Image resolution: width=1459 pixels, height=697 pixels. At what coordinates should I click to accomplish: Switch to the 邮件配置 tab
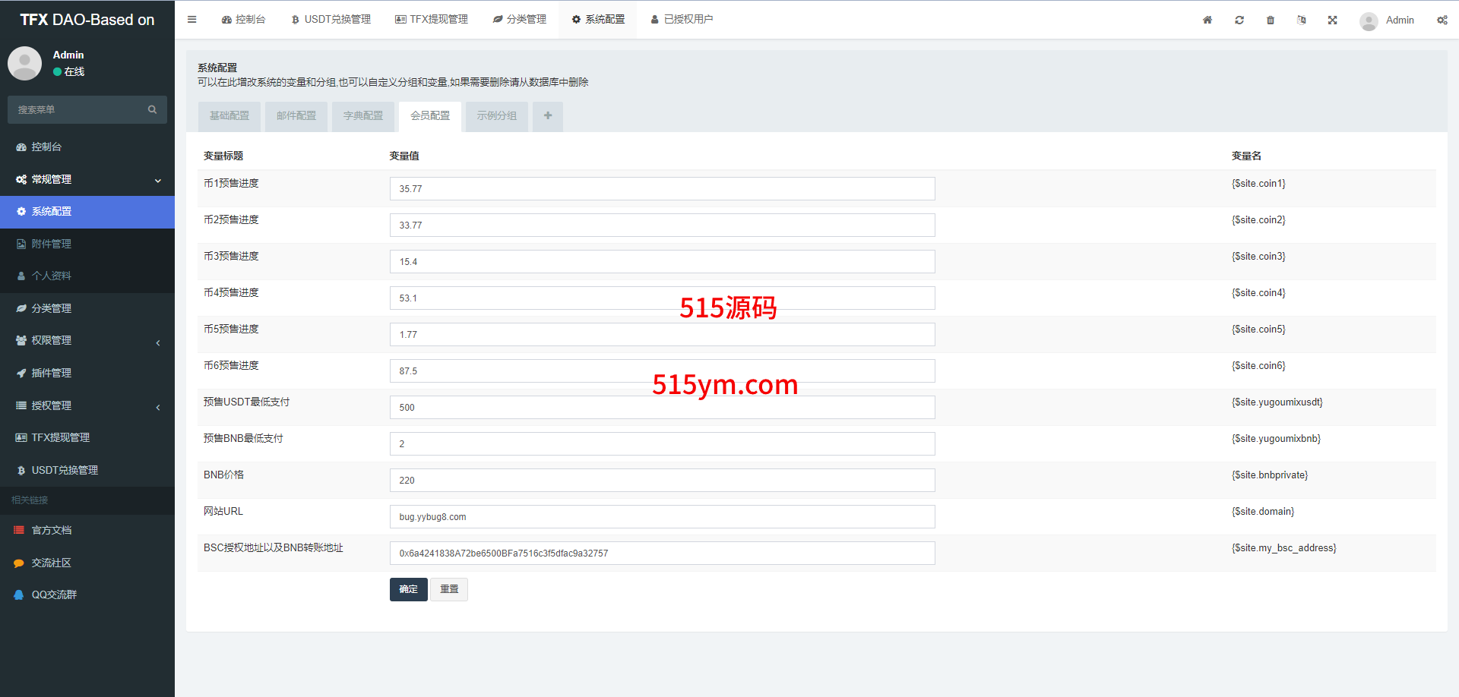296,116
